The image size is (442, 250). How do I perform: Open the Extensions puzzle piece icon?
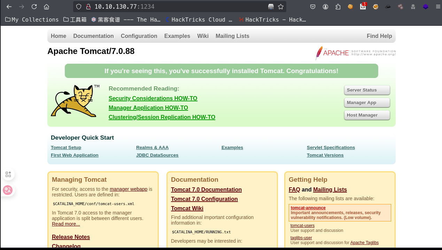[x=338, y=7]
